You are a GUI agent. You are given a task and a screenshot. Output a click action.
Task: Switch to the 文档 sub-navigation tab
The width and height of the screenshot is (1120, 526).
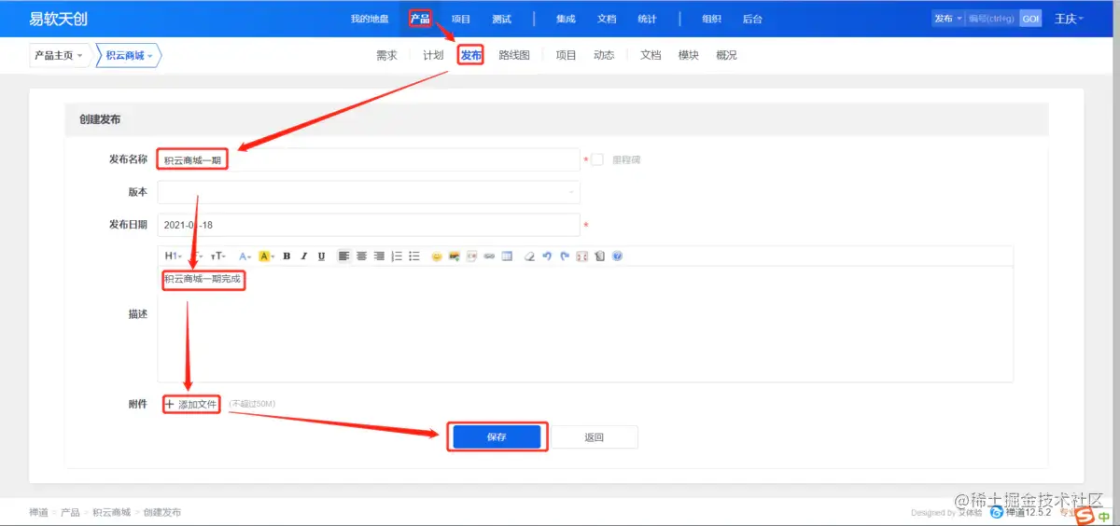click(651, 55)
